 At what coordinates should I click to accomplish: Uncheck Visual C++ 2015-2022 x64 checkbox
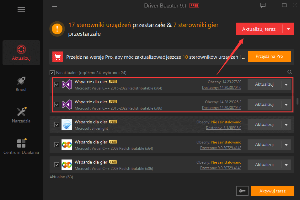56,84
